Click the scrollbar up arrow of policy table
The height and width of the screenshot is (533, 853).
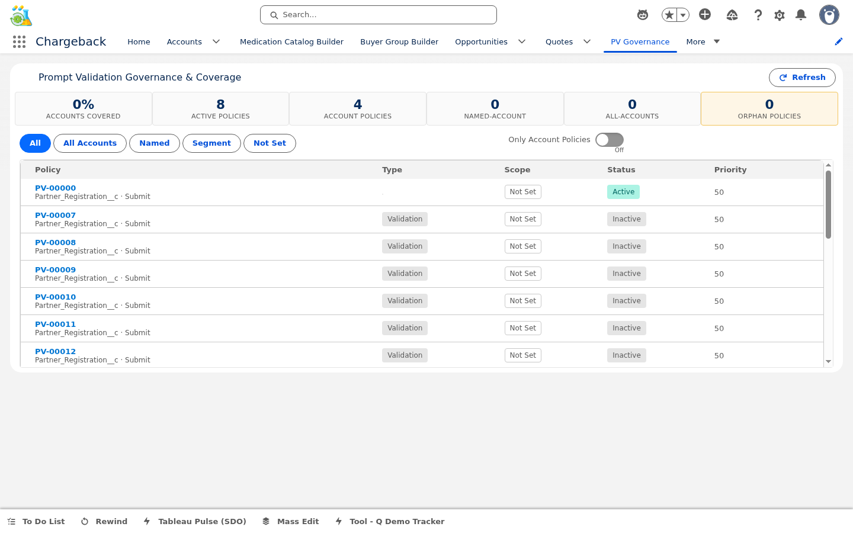tap(828, 165)
